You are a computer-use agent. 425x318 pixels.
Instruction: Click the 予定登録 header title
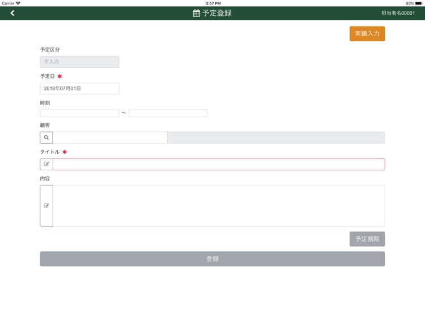click(217, 13)
